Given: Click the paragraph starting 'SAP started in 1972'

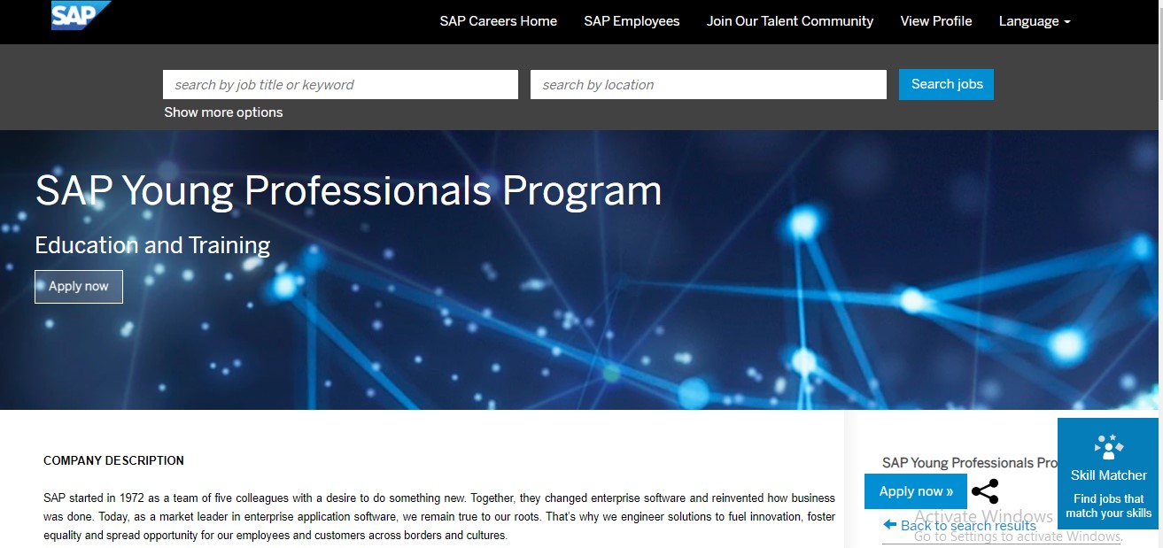Looking at the screenshot, I should [438, 516].
